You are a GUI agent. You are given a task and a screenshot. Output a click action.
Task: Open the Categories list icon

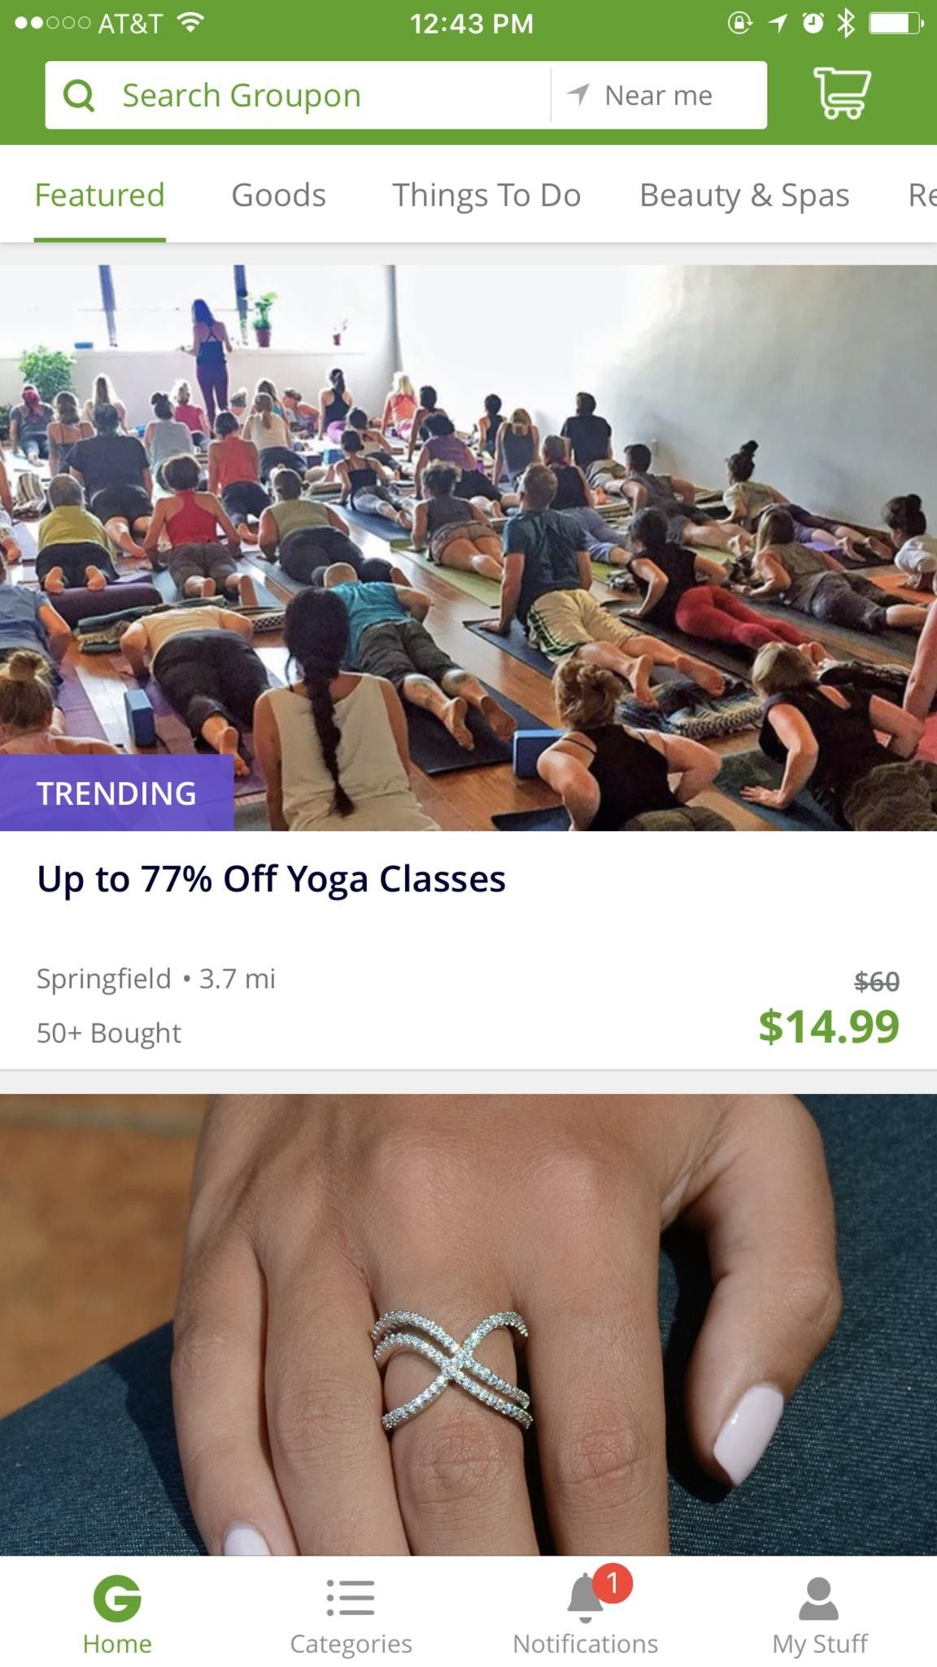(x=351, y=1598)
